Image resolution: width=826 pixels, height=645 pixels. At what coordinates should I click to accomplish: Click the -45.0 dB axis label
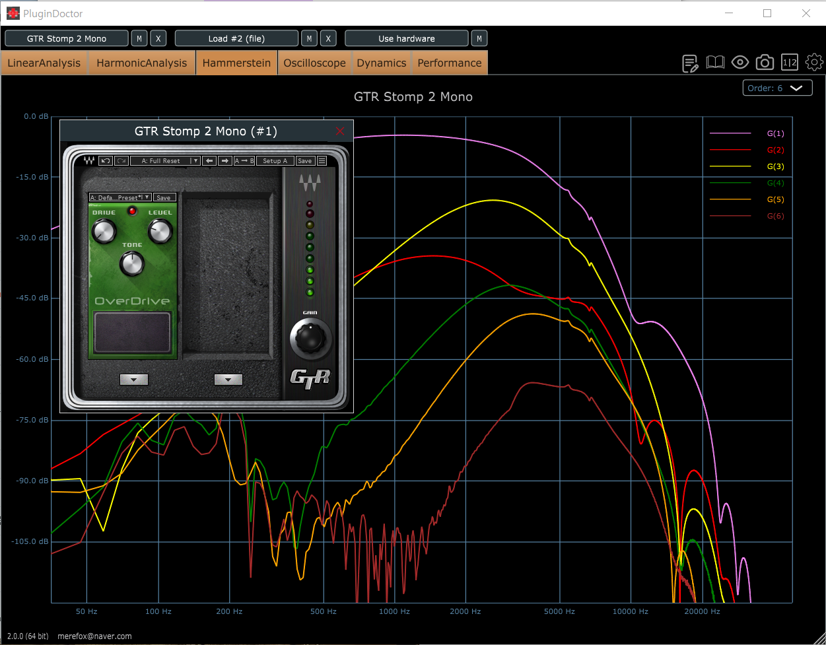click(x=32, y=298)
